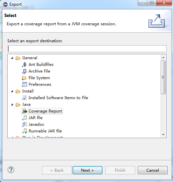
Task: Click the Archive File icon
Action: 24,71
